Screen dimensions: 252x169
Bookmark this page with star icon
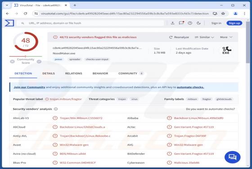223,13
